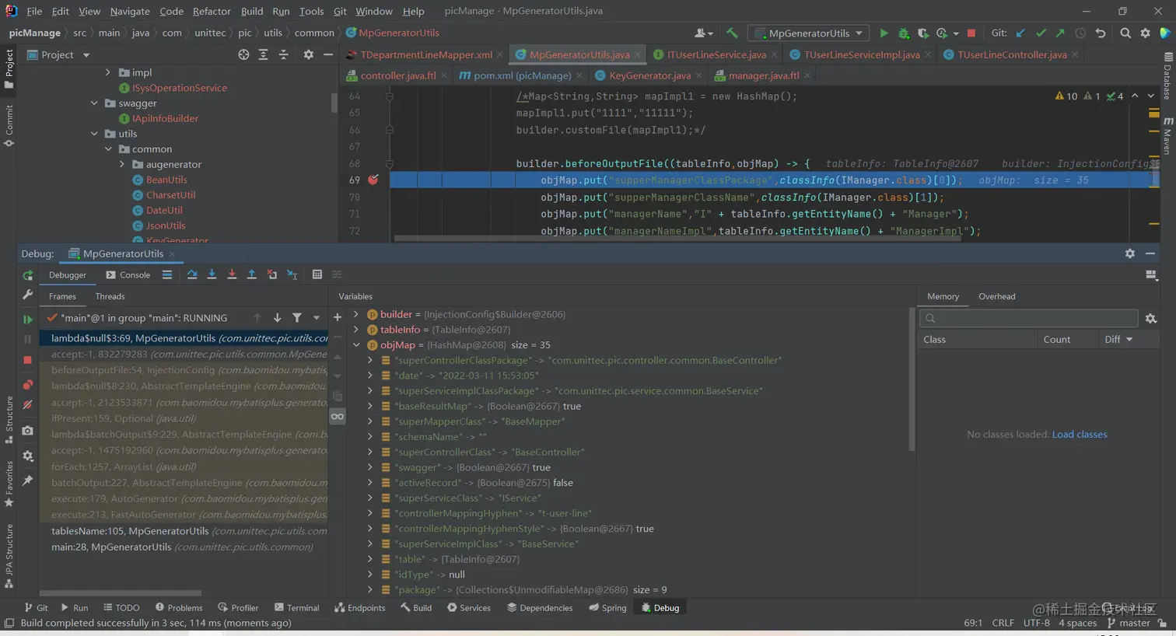The image size is (1176, 636).
Task: Open Evaluate Expression calculator icon
Action: click(317, 274)
